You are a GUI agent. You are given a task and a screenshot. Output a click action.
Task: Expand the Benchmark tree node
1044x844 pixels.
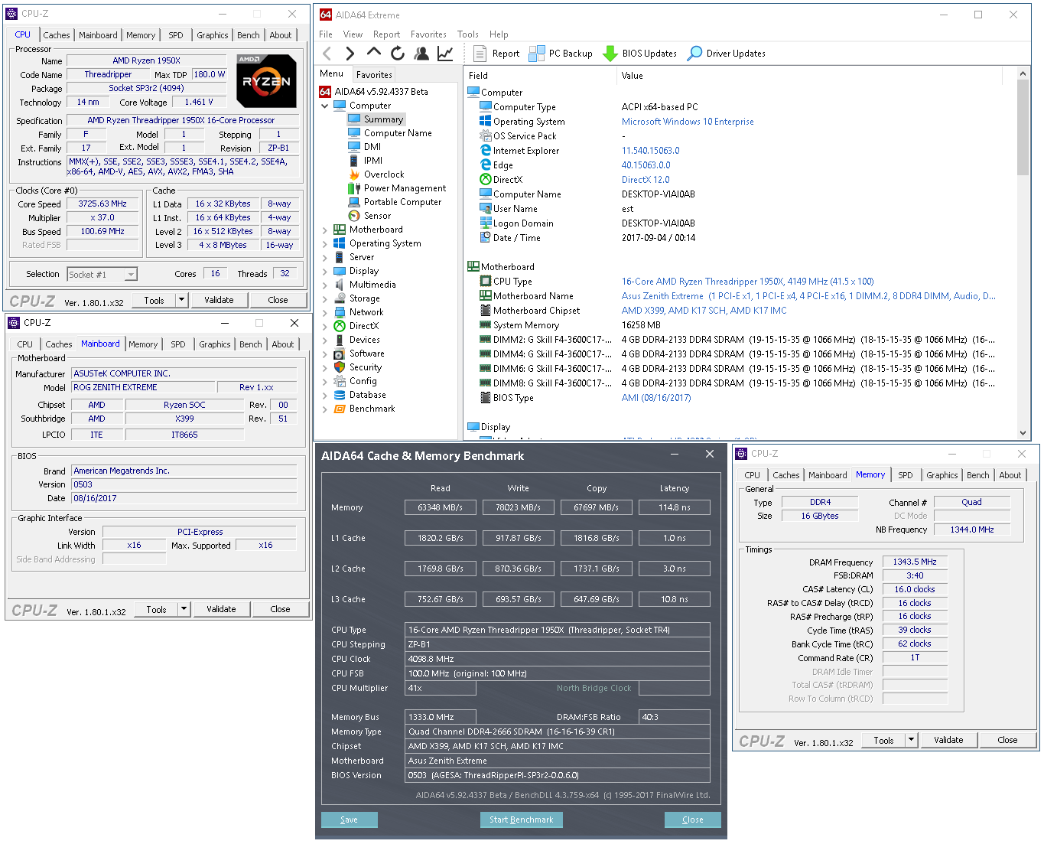[x=325, y=409]
